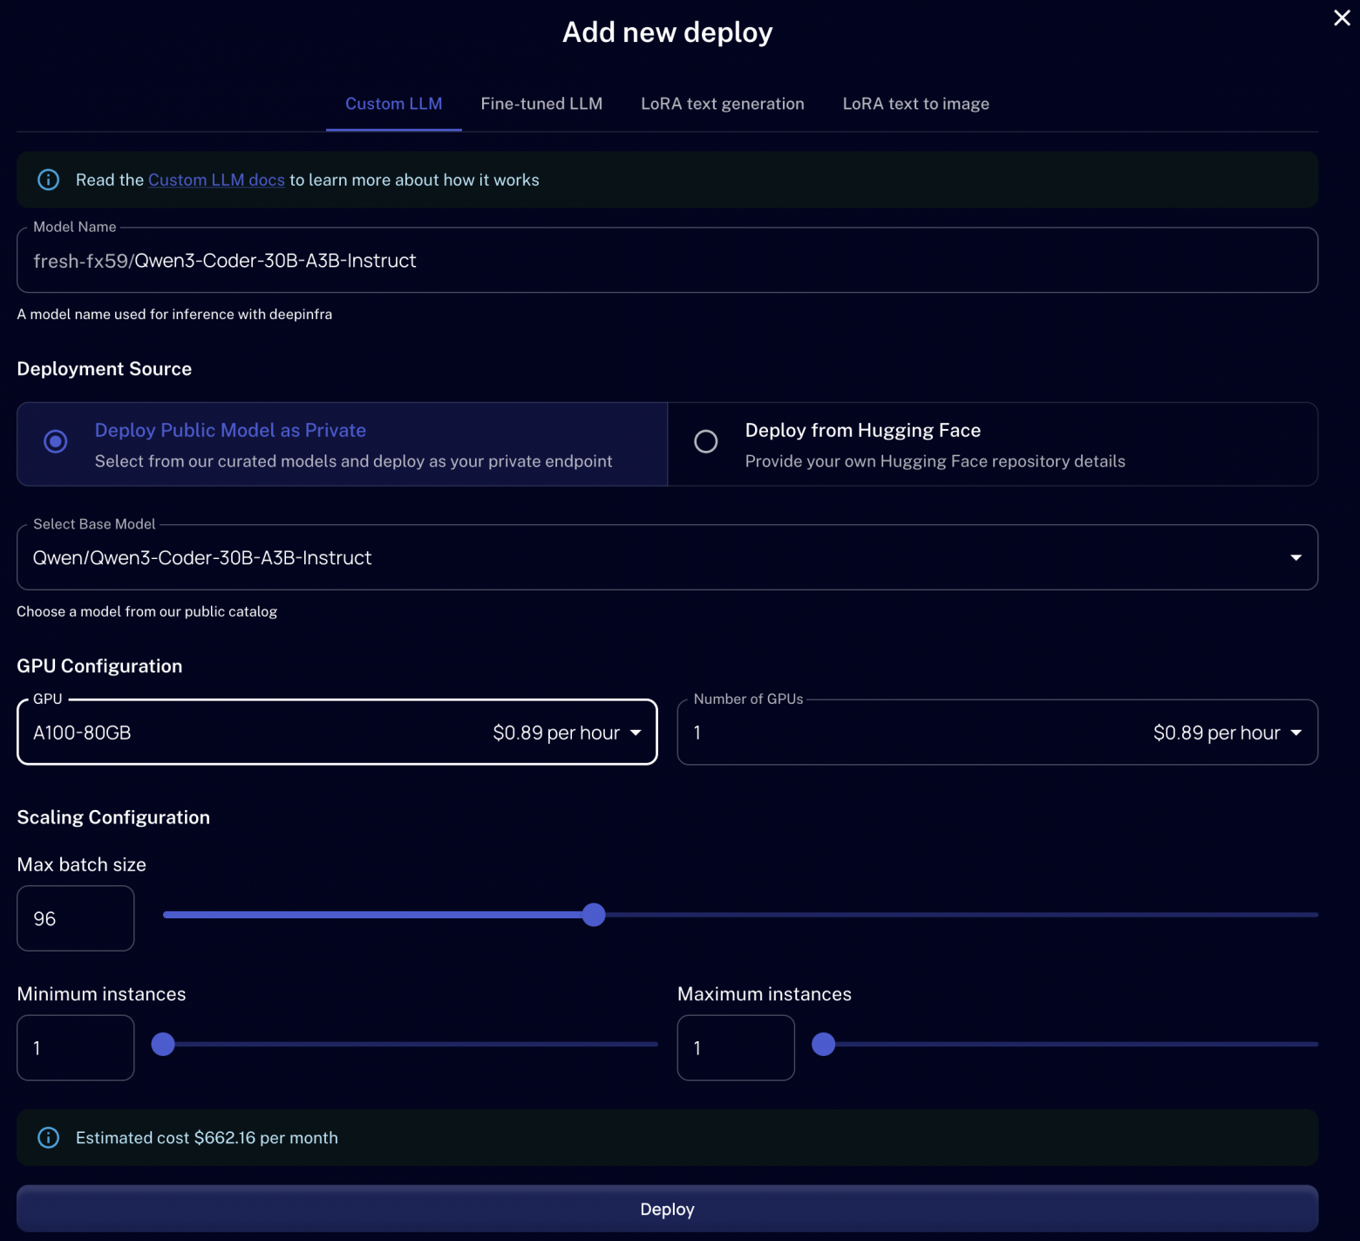1360x1241 pixels.
Task: Go to the LoRA text to image tab
Action: pyautogui.click(x=915, y=104)
